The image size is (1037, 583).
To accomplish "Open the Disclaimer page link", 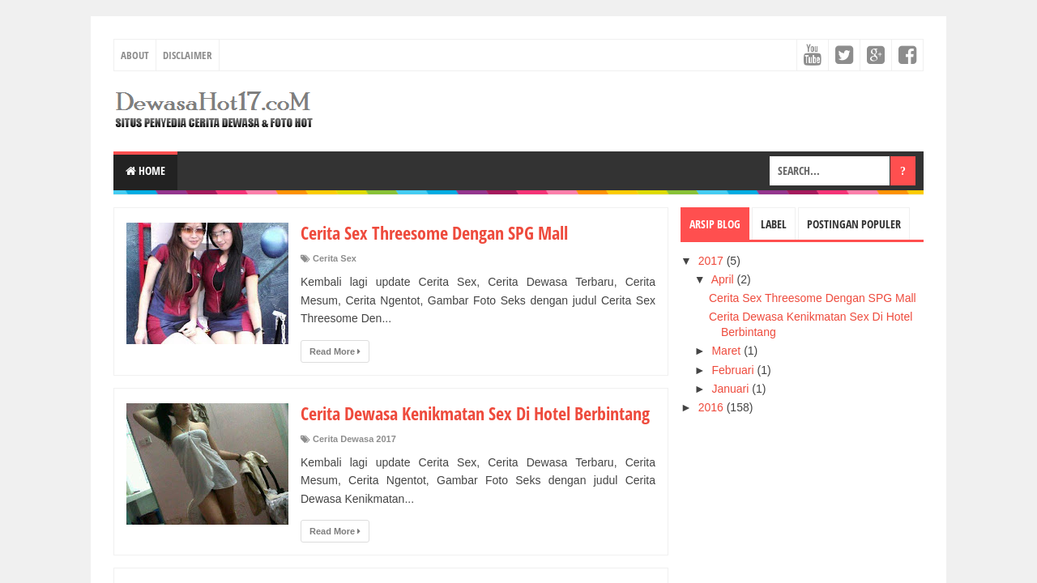I will click(x=187, y=55).
